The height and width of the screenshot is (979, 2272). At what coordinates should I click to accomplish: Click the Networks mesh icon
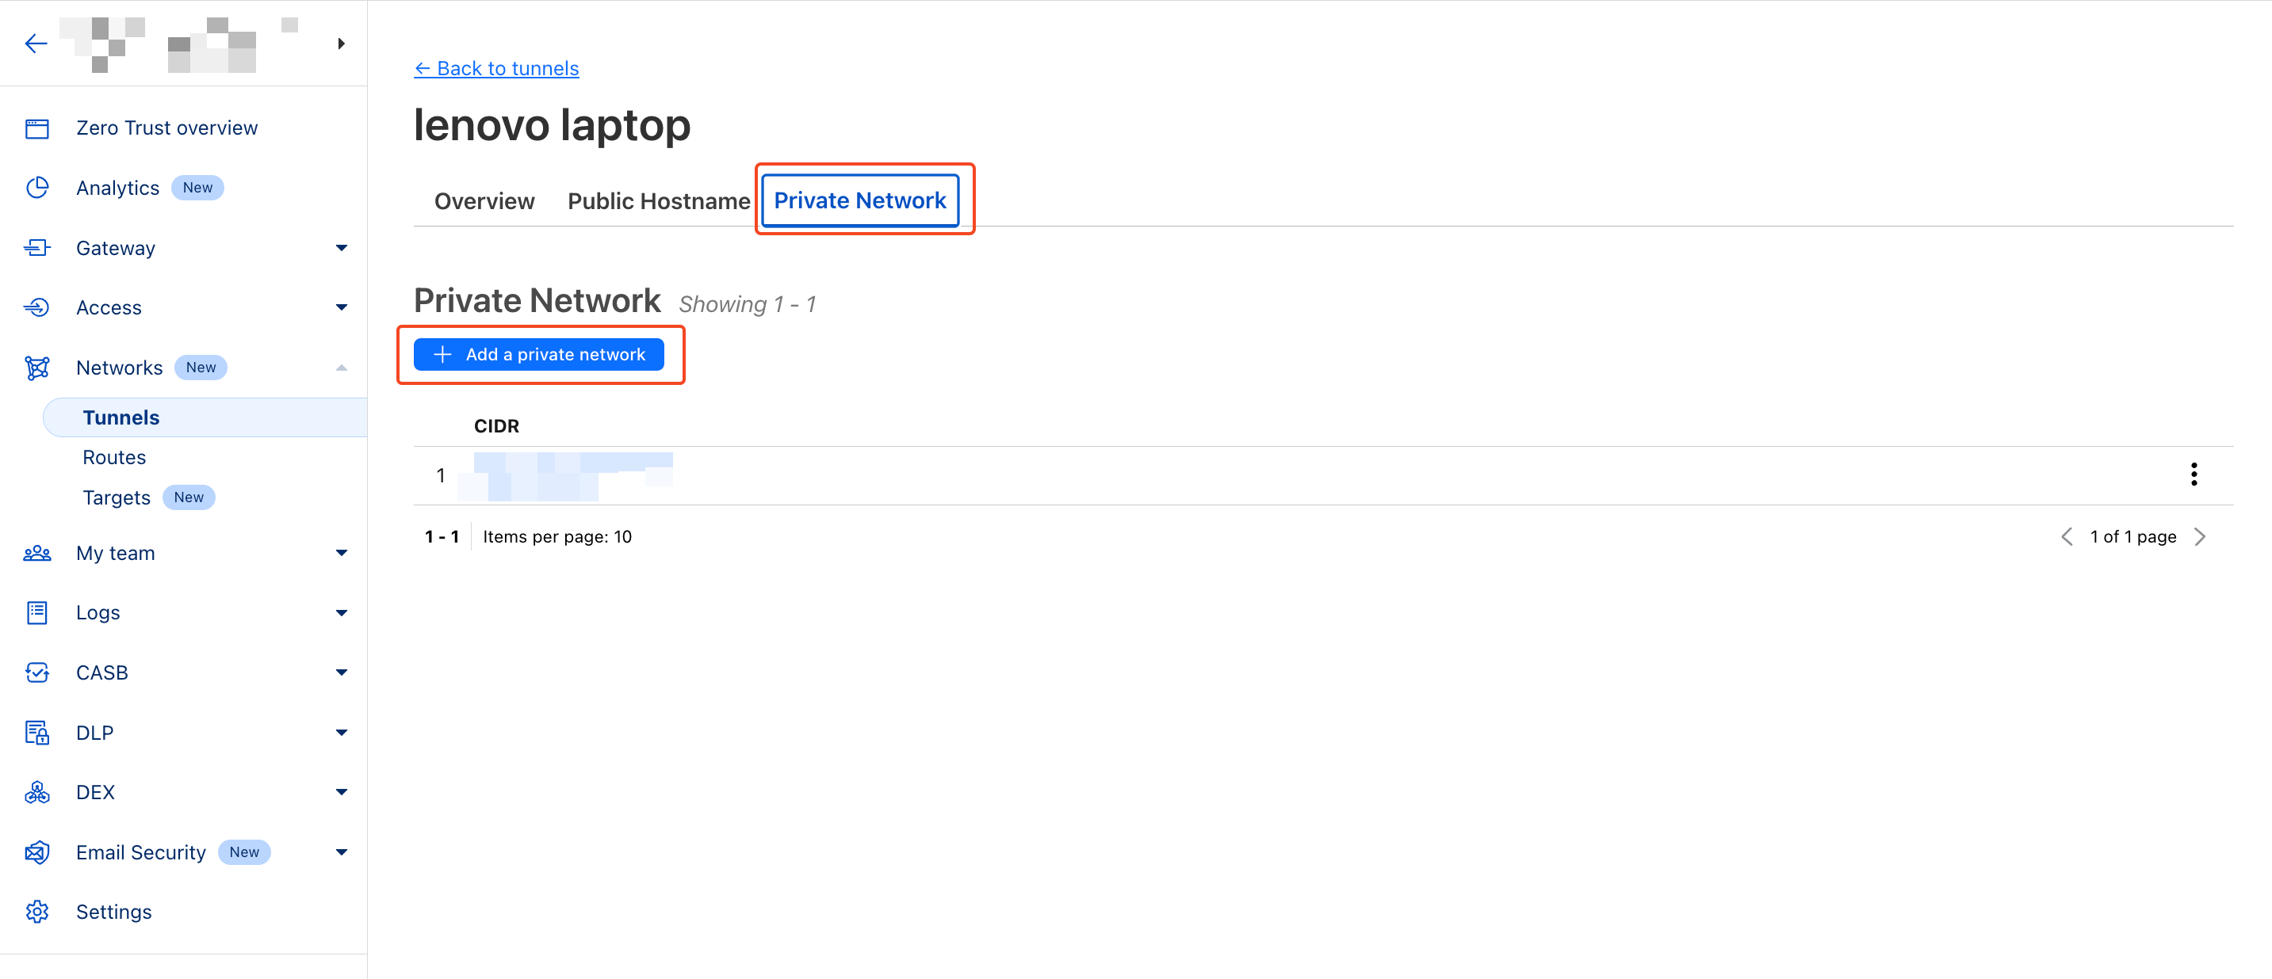tap(37, 368)
